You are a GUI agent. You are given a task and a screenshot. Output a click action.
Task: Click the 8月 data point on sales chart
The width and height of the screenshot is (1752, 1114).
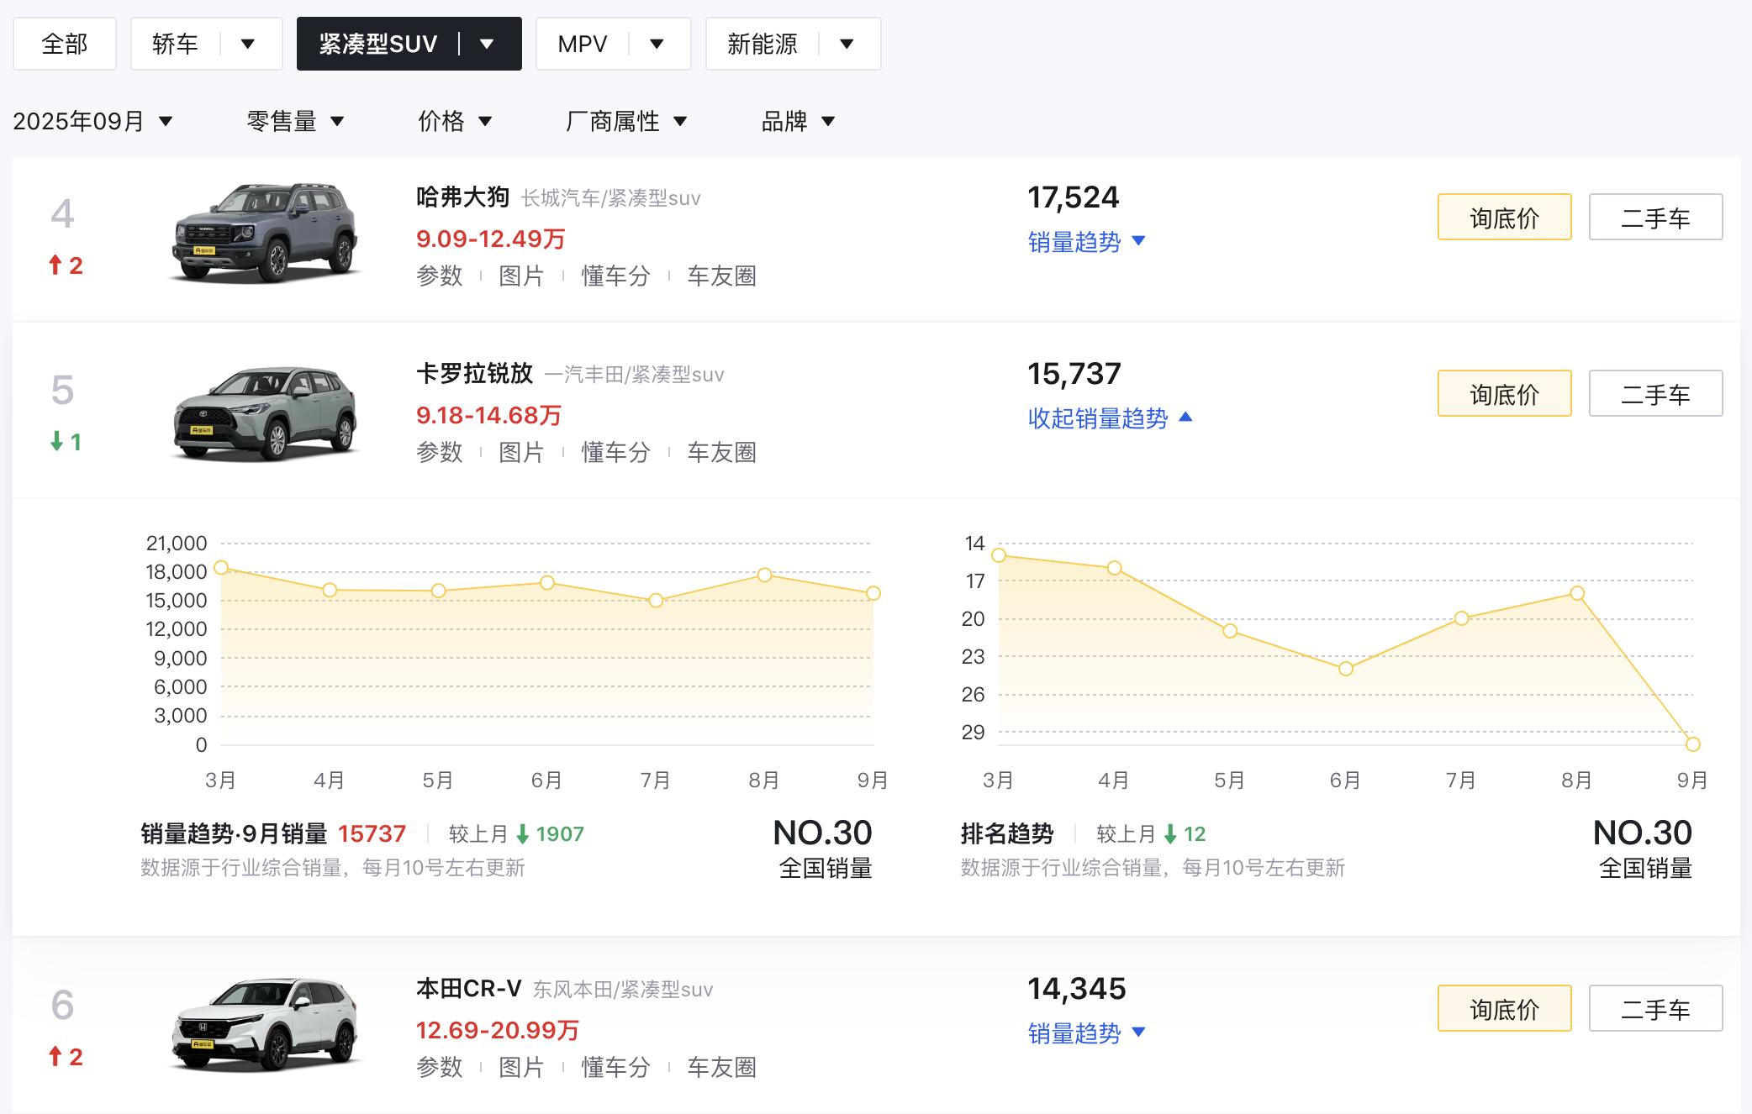pyautogui.click(x=764, y=575)
